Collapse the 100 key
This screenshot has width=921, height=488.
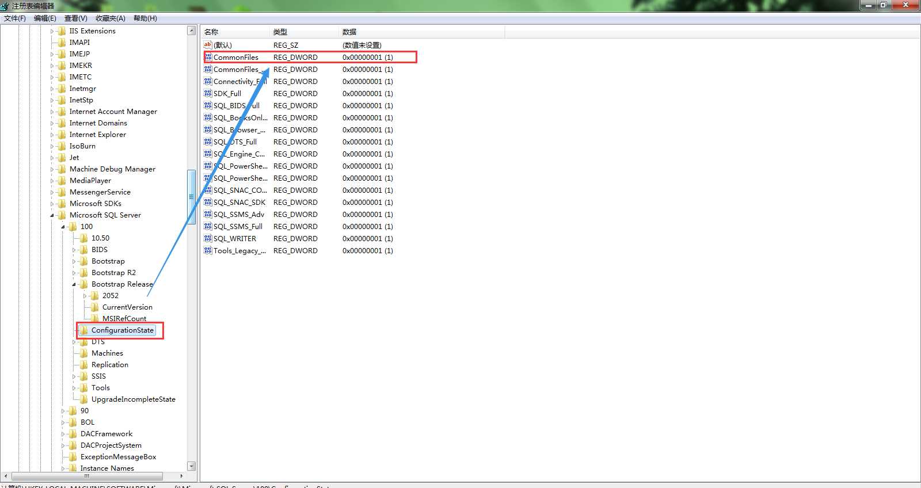[x=63, y=227]
